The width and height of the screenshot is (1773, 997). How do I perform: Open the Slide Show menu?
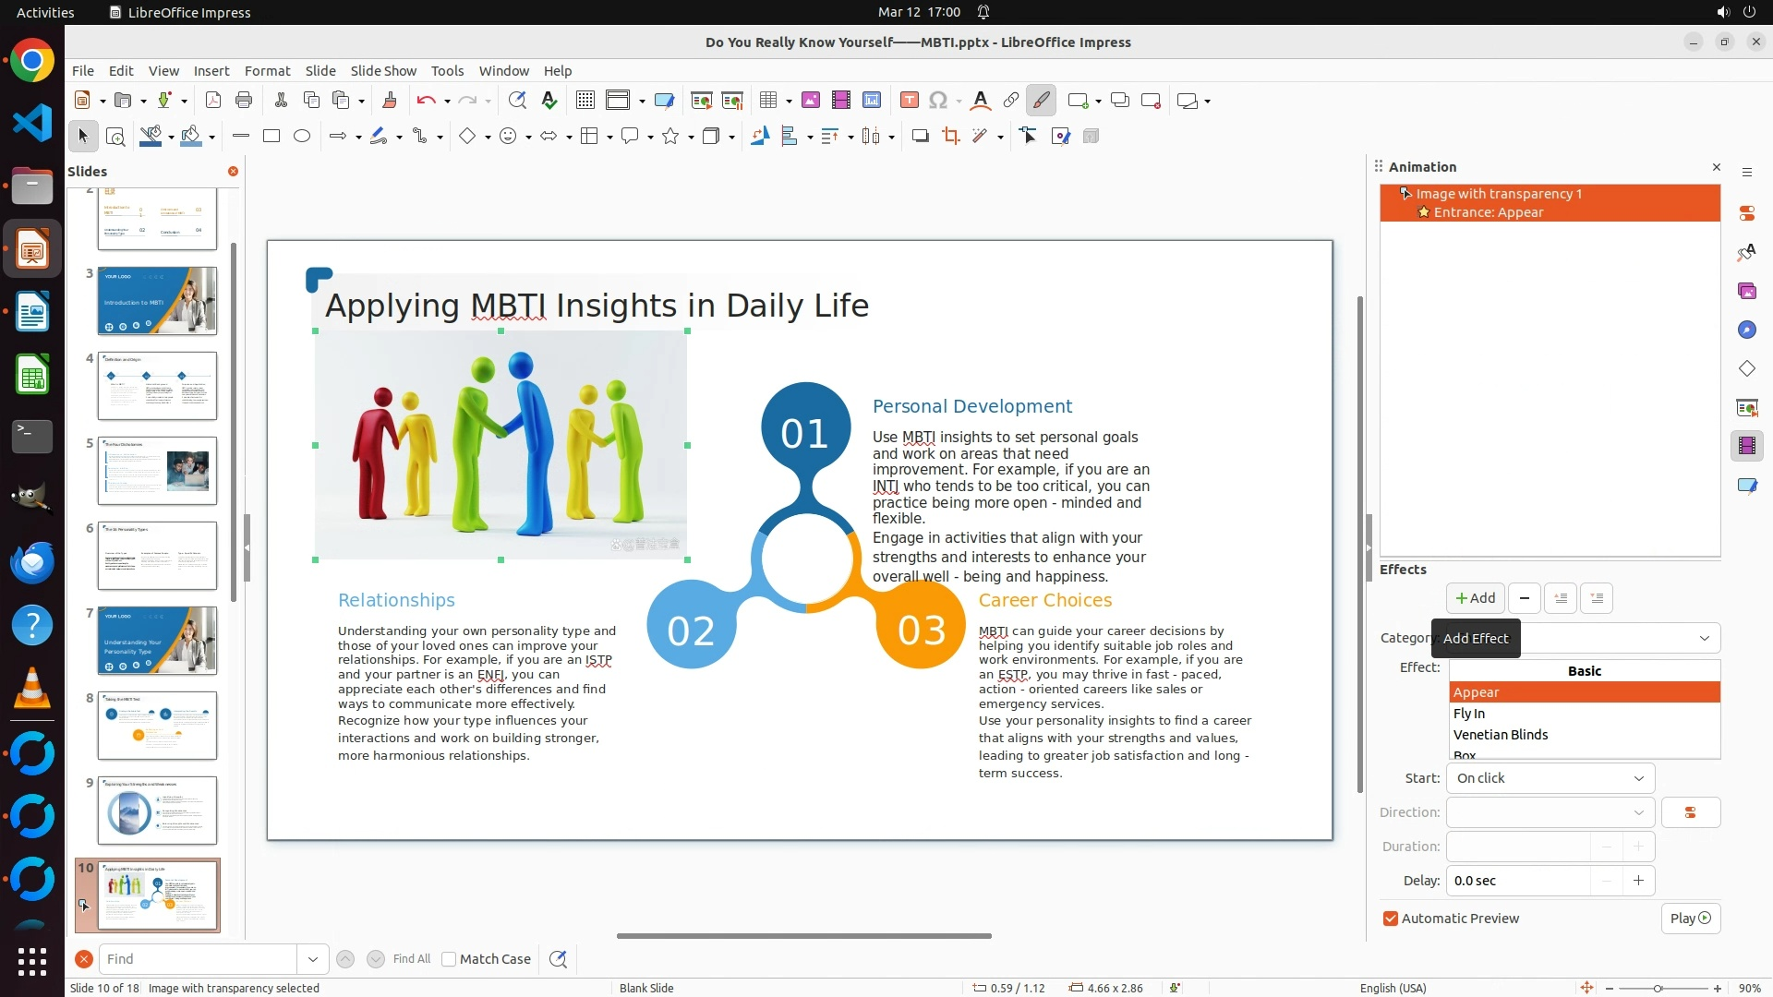click(x=382, y=71)
